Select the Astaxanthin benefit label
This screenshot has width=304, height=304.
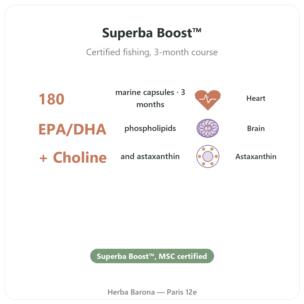click(256, 157)
